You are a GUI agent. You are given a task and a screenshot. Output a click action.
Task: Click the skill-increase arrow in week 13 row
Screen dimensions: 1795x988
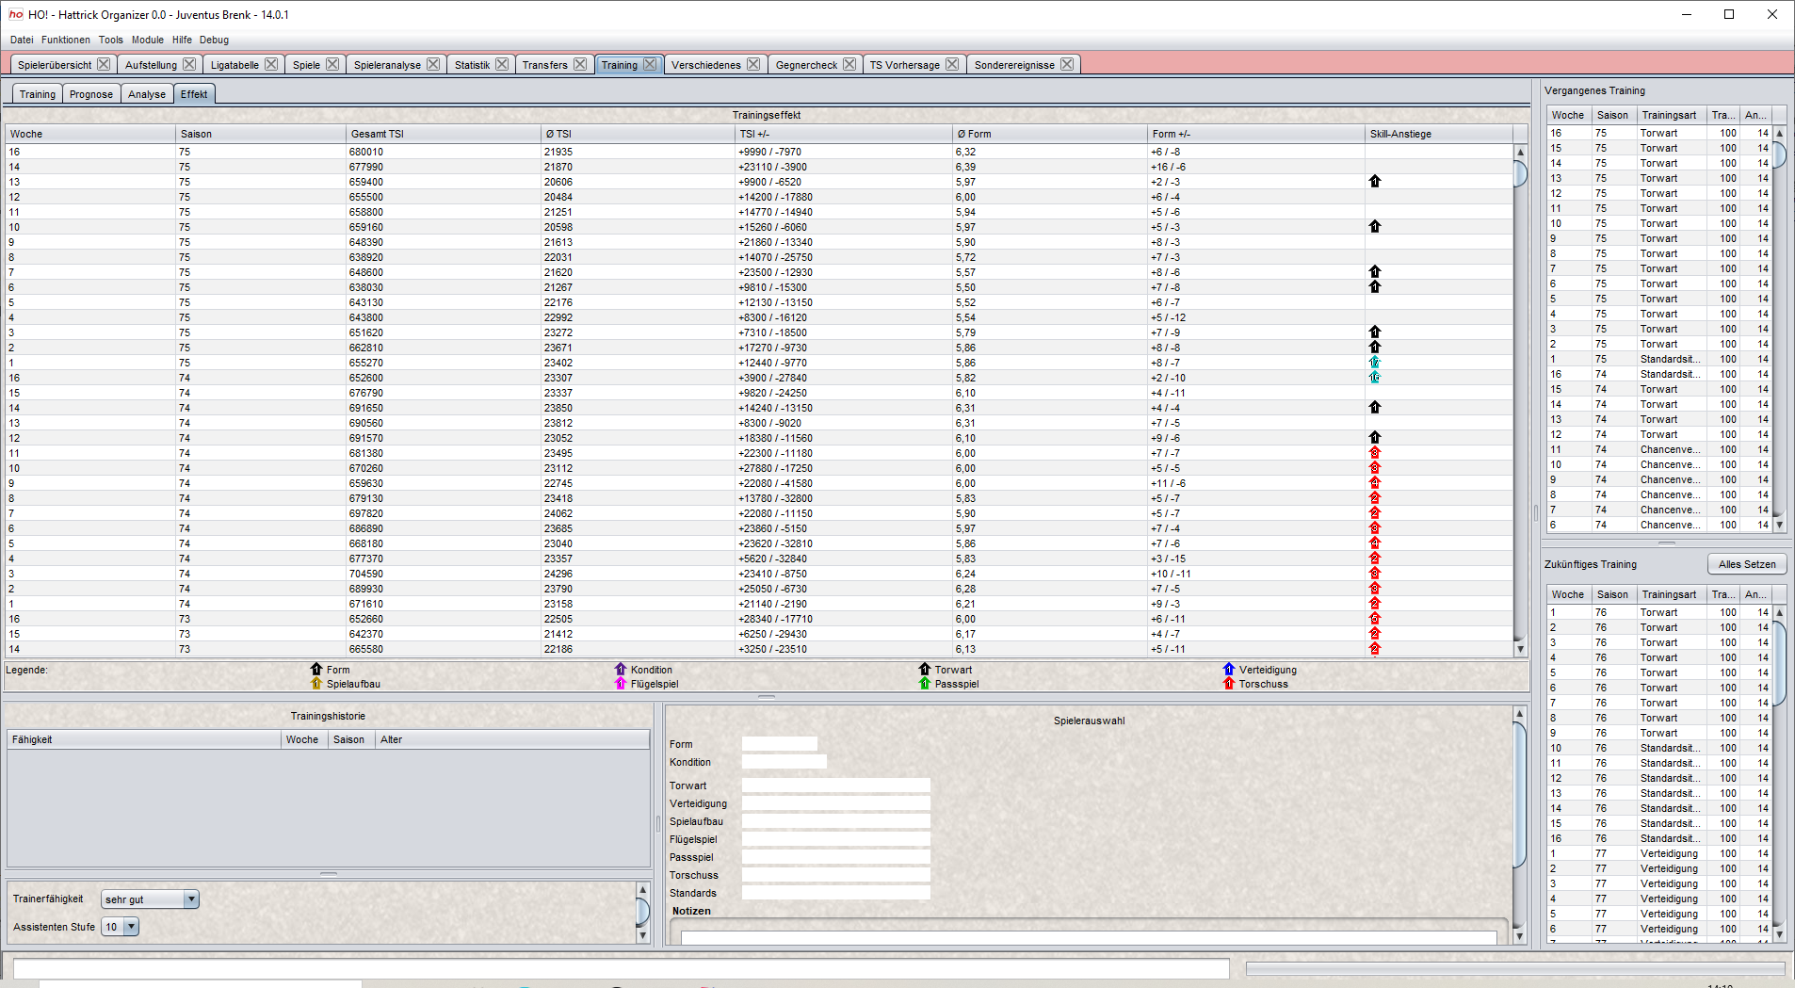pos(1376,181)
